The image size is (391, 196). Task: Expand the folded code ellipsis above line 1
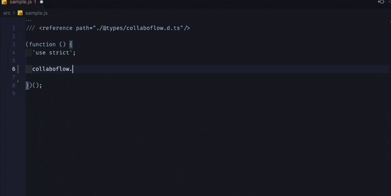pos(28,19)
